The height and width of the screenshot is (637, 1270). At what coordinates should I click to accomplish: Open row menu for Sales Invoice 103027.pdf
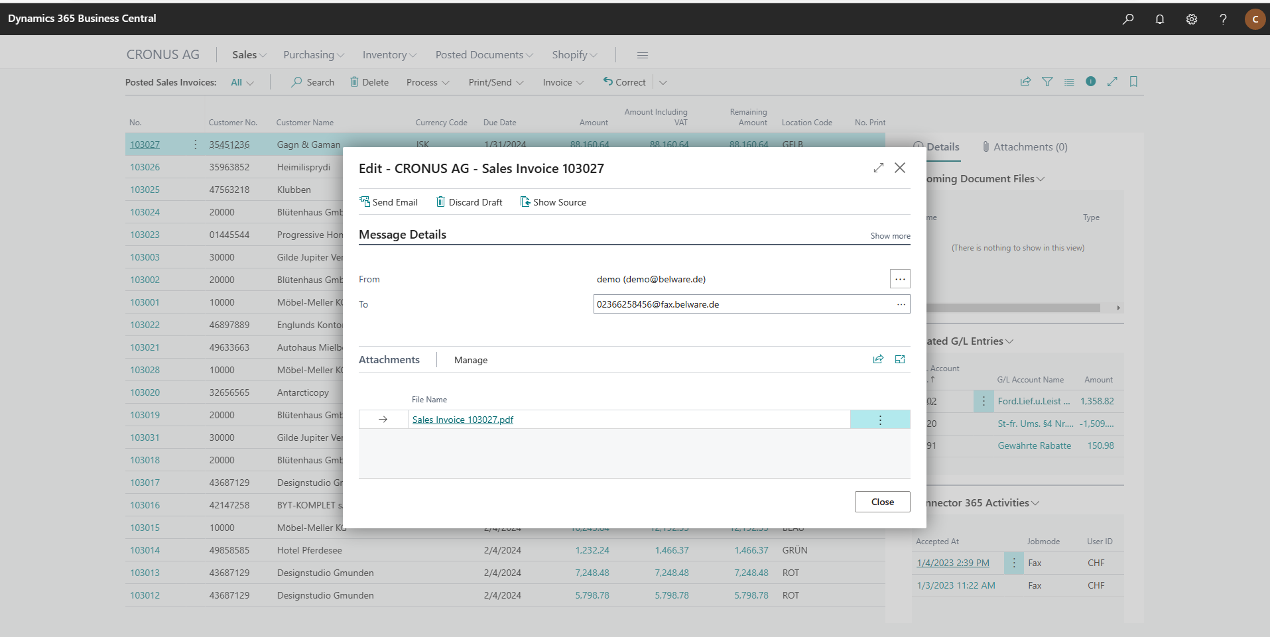[880, 420]
